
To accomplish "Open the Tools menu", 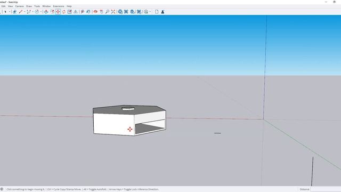I will [x=37, y=6].
